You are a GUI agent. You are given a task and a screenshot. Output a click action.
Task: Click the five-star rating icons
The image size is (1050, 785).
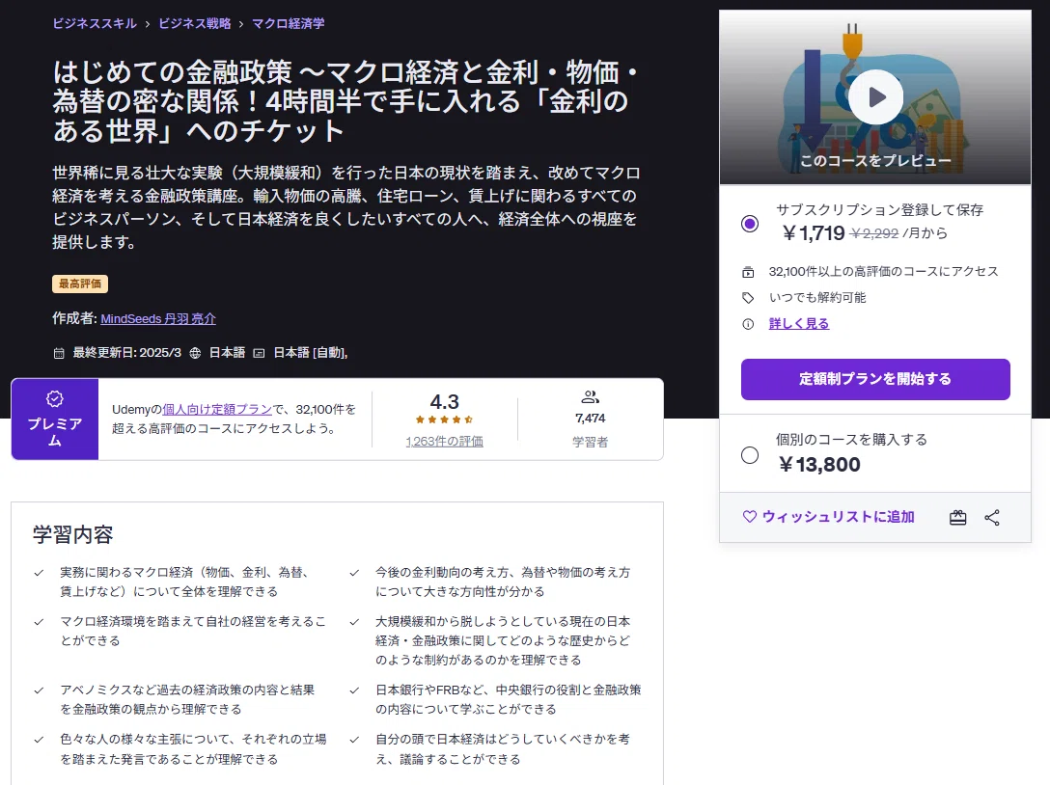pos(444,420)
